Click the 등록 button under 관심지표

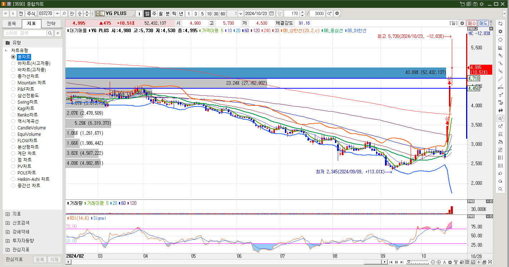[x=40, y=259]
